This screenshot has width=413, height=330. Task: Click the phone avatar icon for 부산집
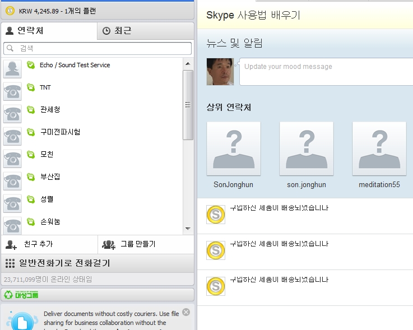pos(12,180)
